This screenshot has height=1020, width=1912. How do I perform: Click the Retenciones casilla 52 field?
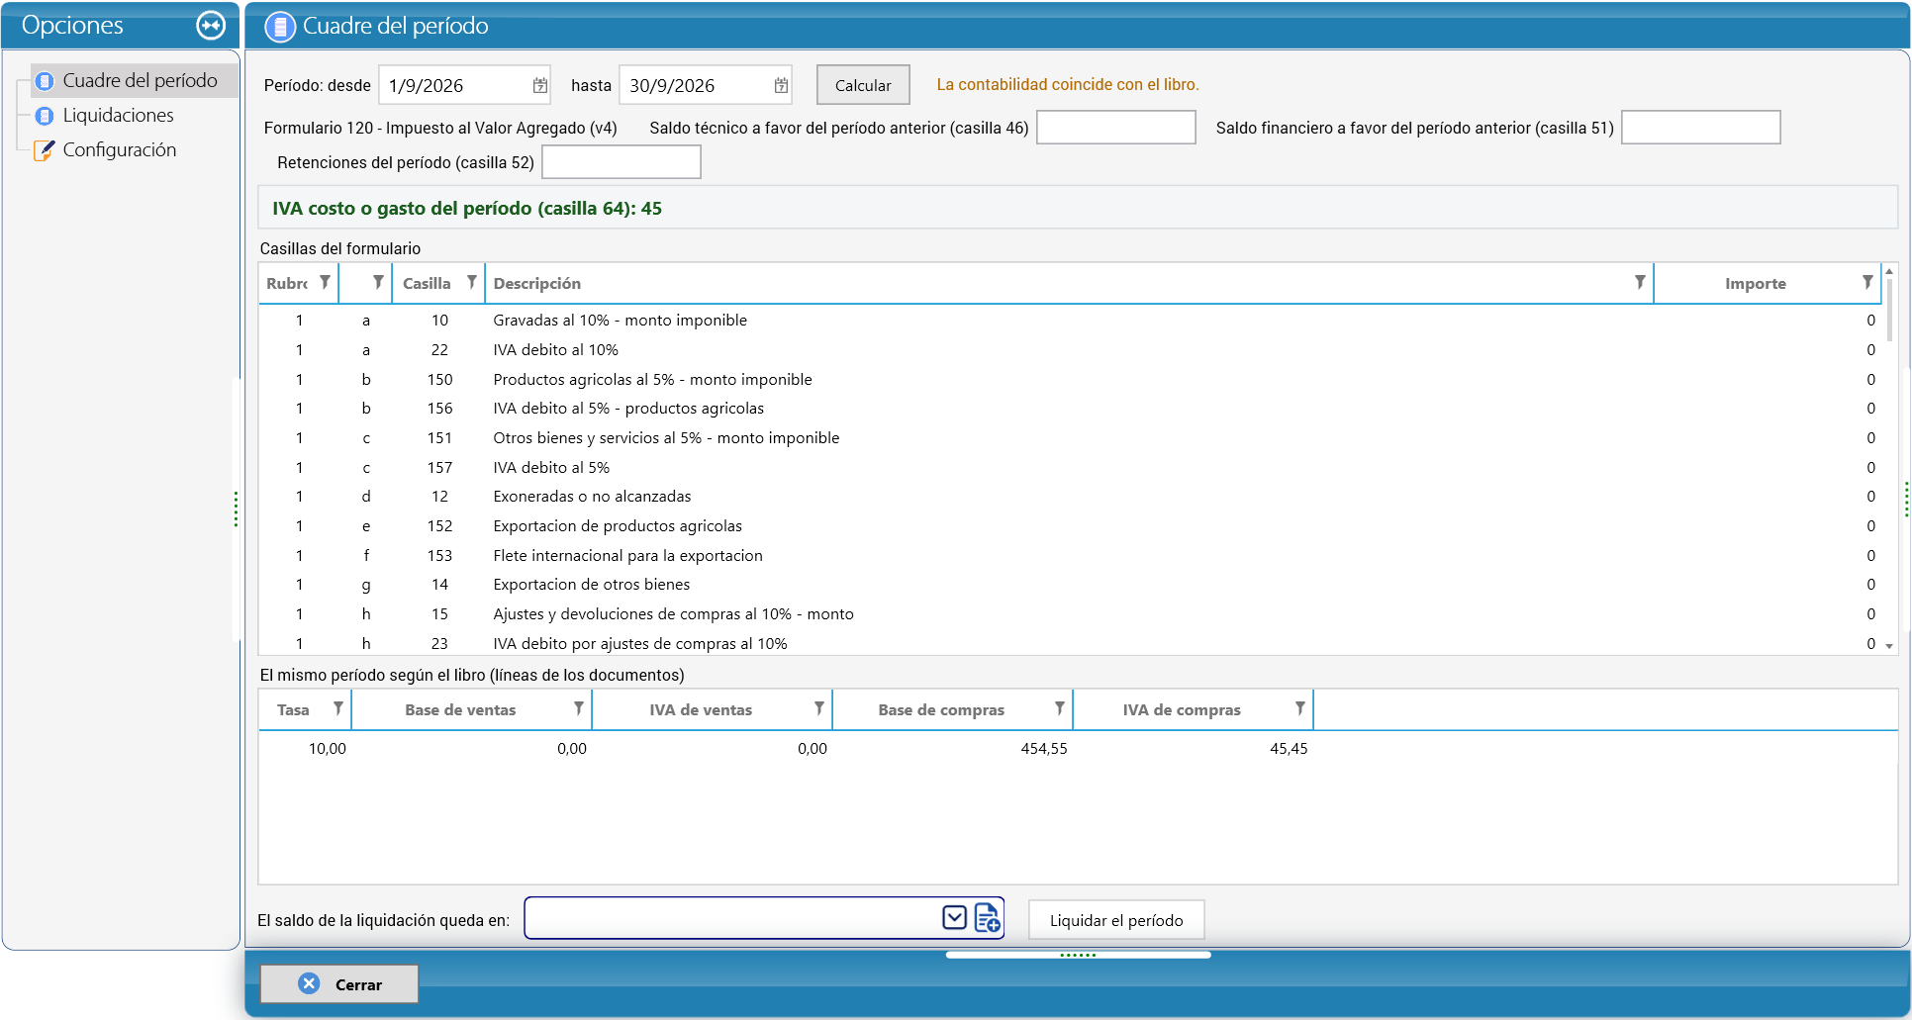(621, 162)
